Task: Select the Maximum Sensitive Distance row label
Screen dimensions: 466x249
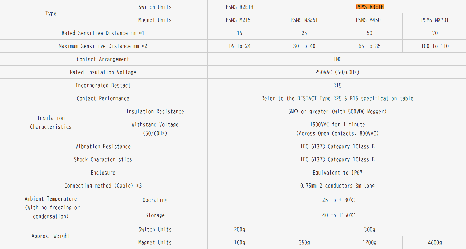Action: (103, 46)
